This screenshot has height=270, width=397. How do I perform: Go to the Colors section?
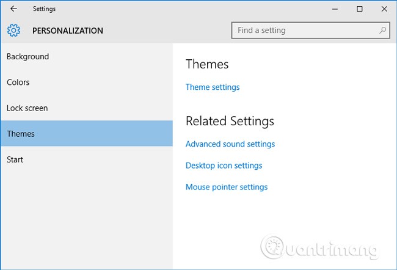18,82
